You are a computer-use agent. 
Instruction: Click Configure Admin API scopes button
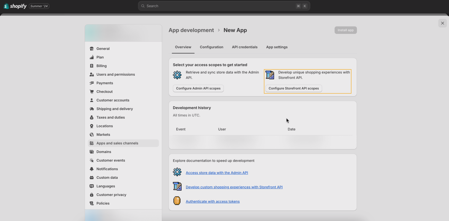click(198, 88)
